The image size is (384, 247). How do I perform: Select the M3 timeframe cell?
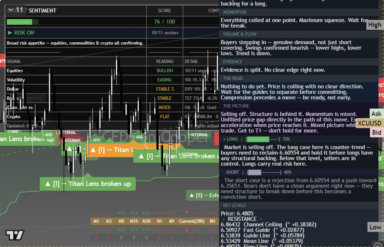[109, 221]
